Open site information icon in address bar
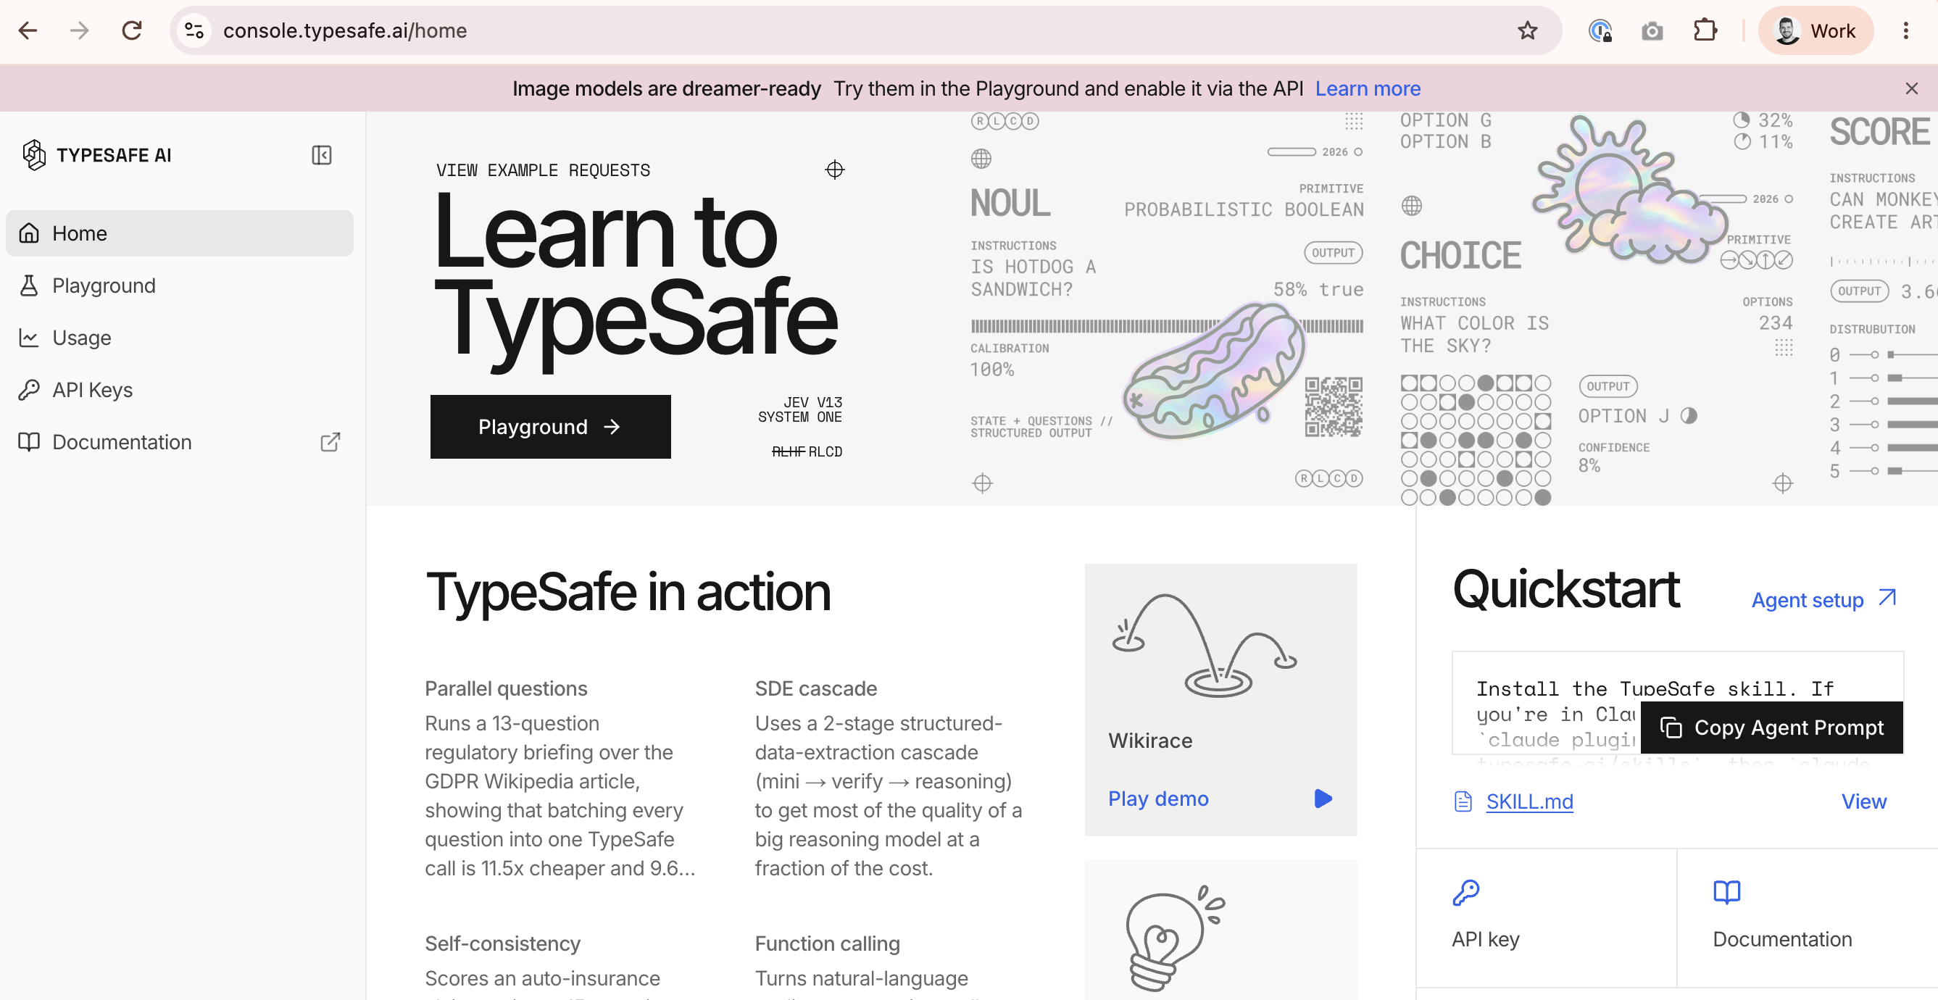The height and width of the screenshot is (1000, 1938). pyautogui.click(x=194, y=31)
